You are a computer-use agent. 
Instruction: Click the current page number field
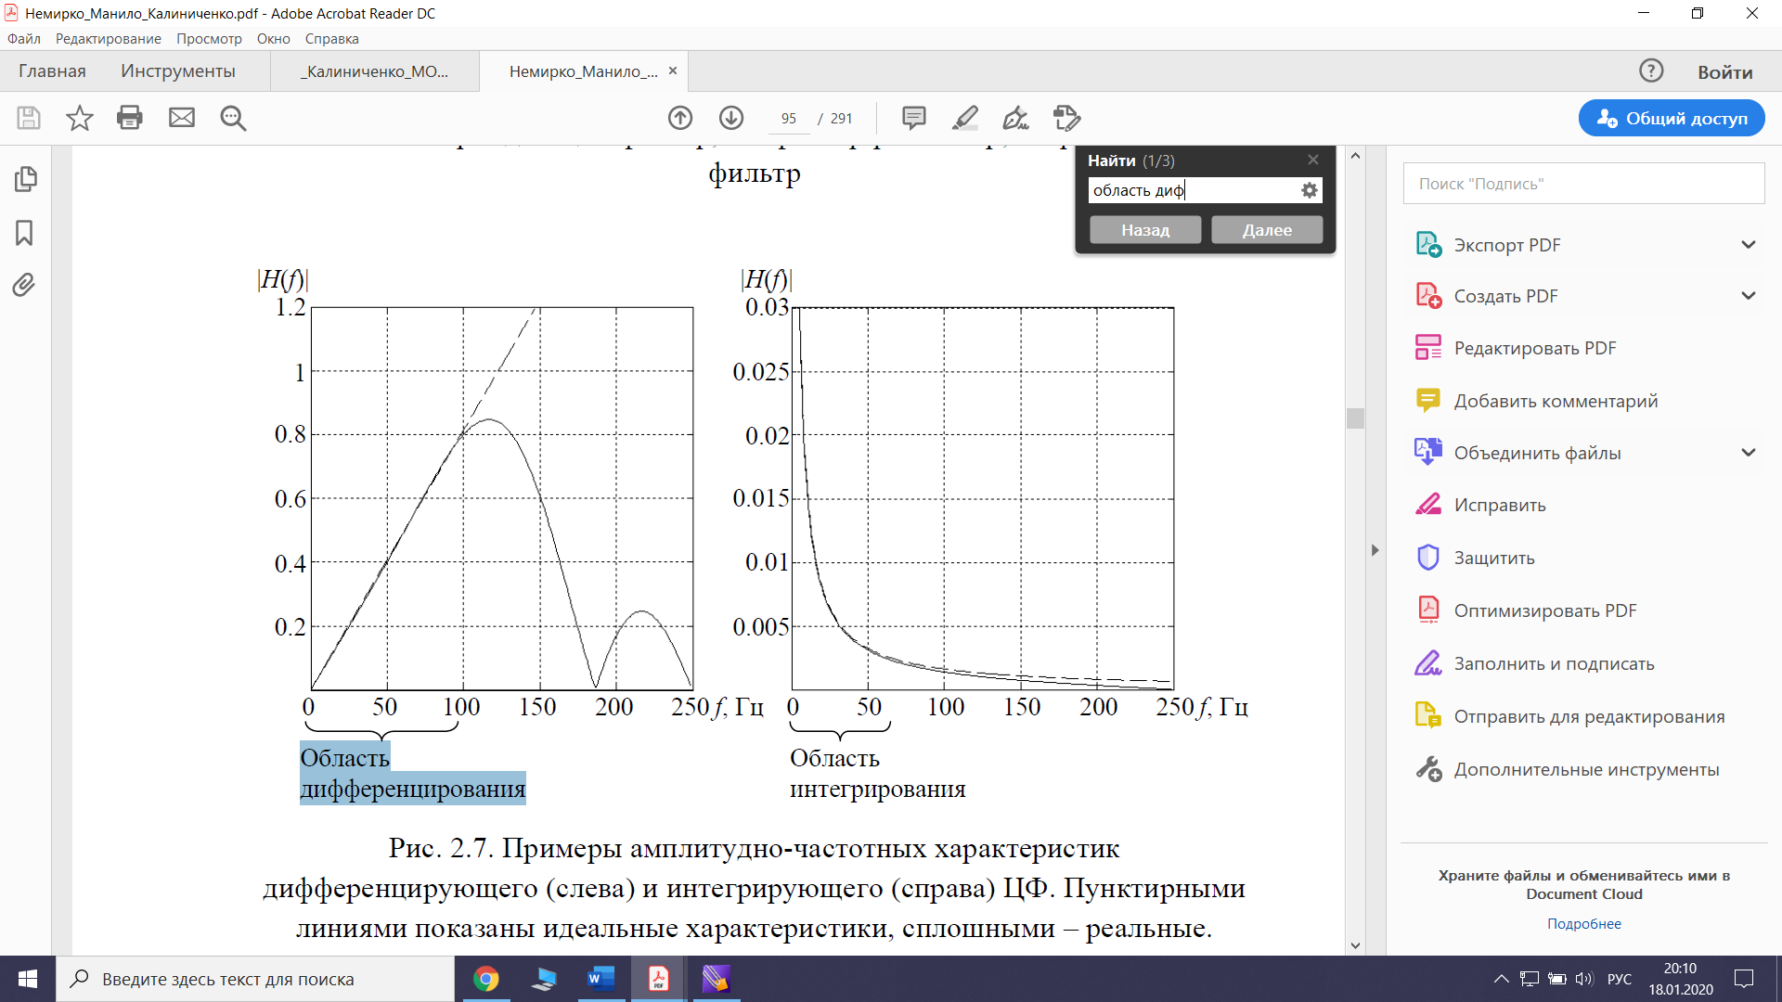(789, 119)
